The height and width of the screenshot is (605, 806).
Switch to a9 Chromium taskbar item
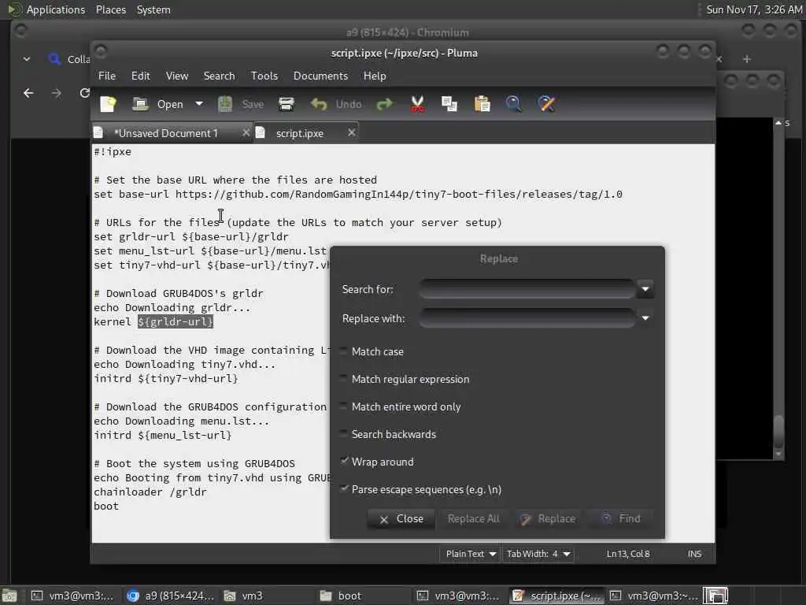click(x=170, y=596)
